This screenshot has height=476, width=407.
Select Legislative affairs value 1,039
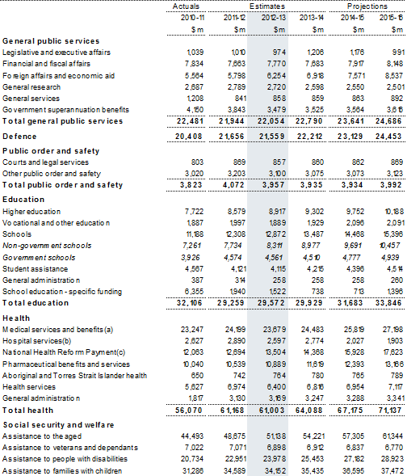coord(195,53)
